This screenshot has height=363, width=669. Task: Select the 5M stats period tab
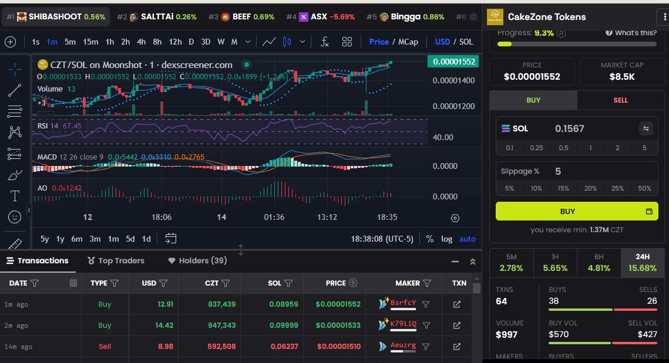tap(511, 263)
